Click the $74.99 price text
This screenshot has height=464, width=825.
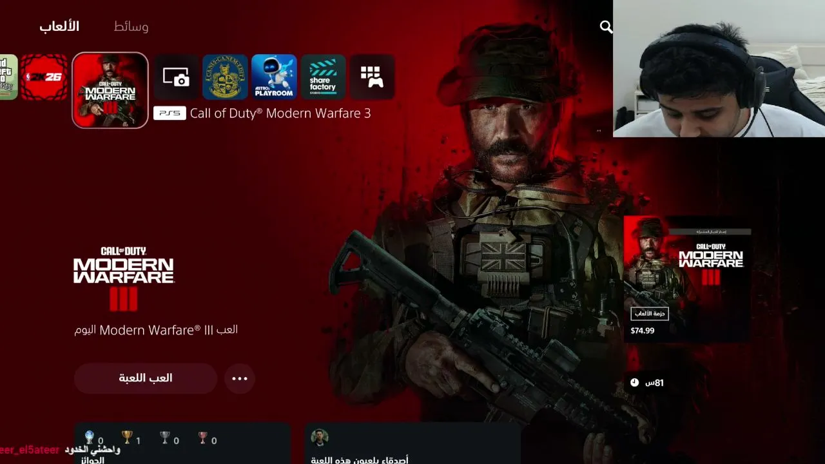(x=643, y=331)
